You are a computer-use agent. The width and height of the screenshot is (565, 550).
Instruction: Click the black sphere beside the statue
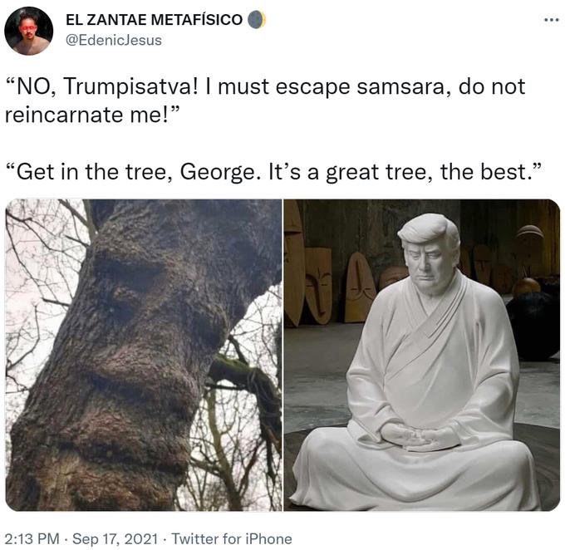[535, 327]
